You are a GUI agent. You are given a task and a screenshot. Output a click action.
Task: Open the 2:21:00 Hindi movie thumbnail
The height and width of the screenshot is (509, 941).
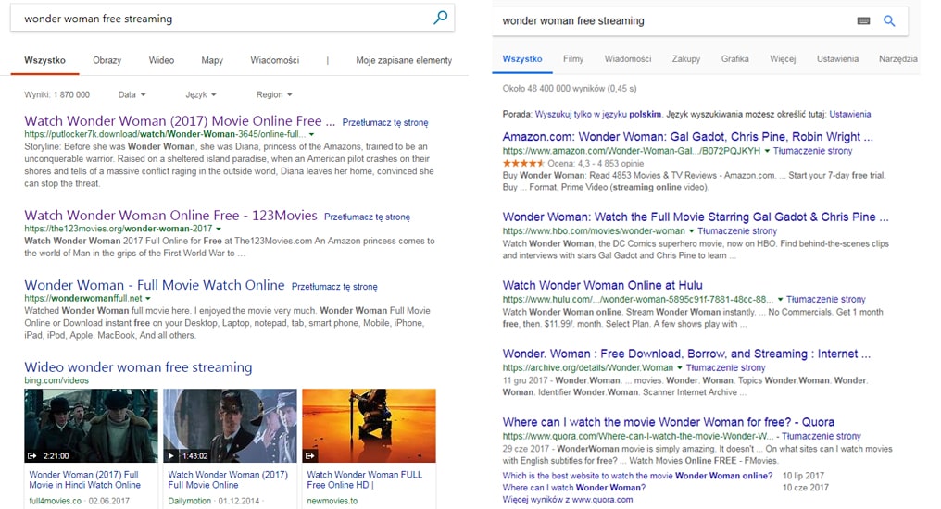pyautogui.click(x=91, y=425)
